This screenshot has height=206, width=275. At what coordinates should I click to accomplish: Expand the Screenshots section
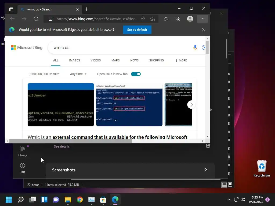coord(130,170)
